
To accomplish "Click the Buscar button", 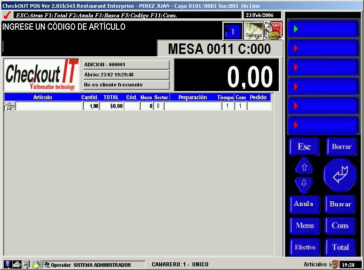I will point(340,204).
